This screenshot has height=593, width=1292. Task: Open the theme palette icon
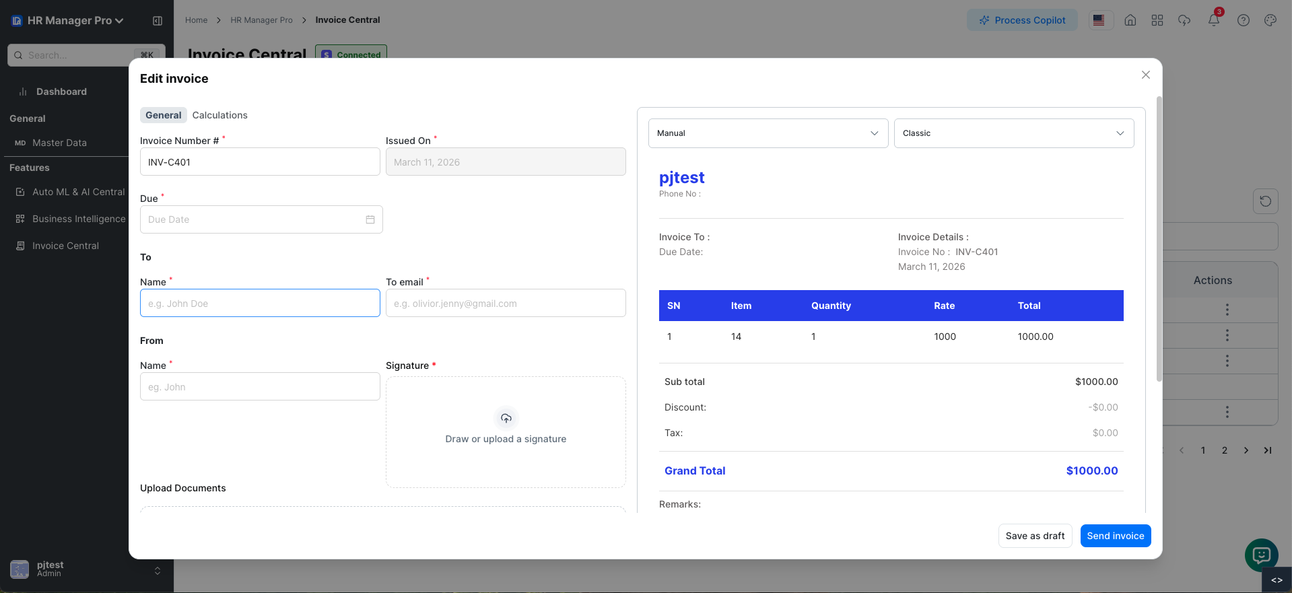1270,20
